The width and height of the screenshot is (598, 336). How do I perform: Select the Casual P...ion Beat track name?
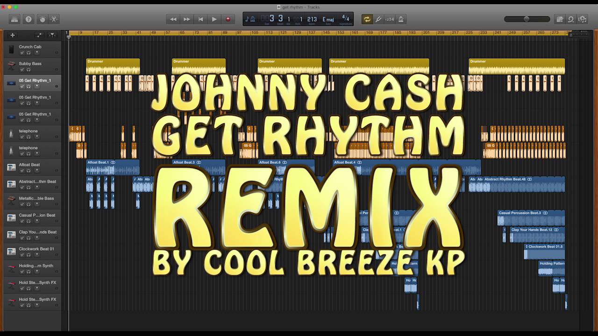(x=37, y=215)
